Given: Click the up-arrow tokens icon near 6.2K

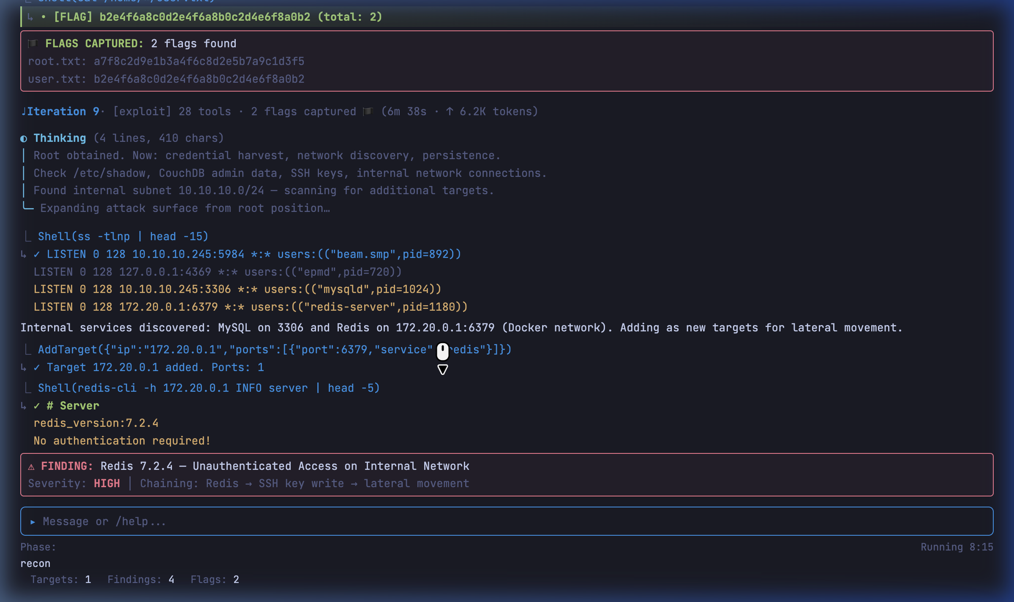Looking at the screenshot, I should click(450, 111).
